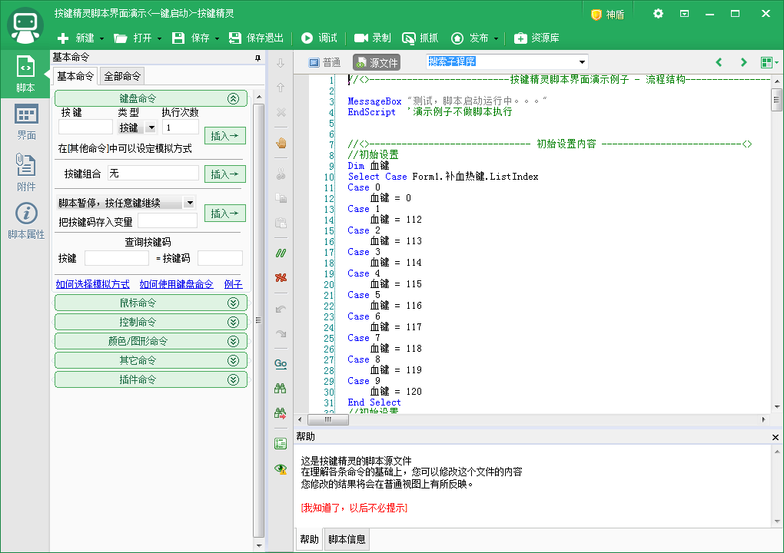Click the 新建 toolbar button
This screenshot has width=784, height=553.
click(75, 38)
